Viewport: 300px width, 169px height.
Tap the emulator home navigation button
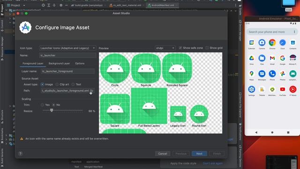[x=272, y=132]
